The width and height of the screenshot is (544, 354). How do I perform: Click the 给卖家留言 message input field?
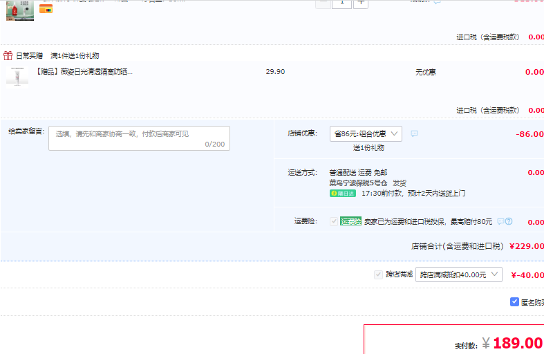tap(139, 138)
